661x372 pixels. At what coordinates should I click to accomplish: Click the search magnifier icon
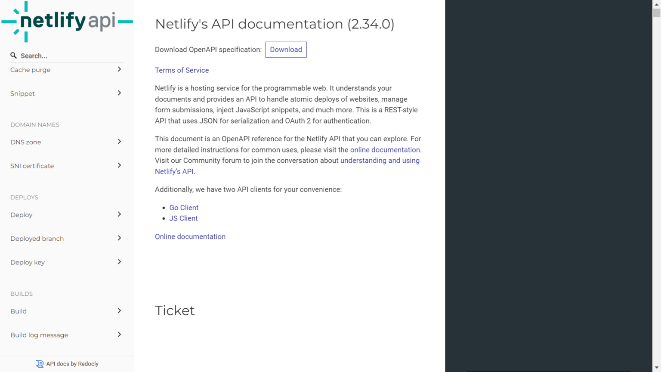(x=14, y=56)
